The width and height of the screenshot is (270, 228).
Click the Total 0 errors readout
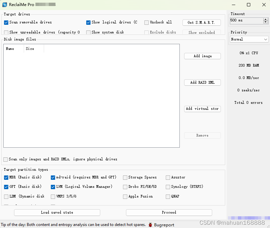pos(249,103)
